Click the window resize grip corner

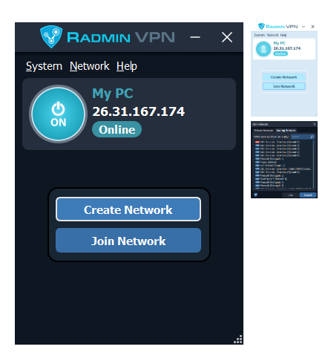238,339
